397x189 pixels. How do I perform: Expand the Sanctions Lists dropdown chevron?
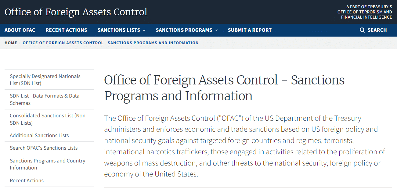[x=144, y=30]
